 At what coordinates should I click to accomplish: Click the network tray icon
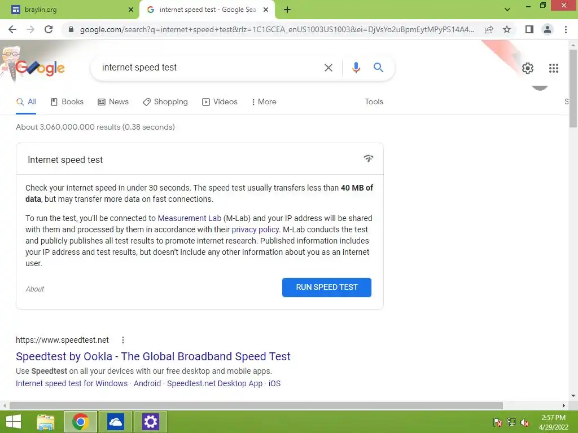[511, 422]
